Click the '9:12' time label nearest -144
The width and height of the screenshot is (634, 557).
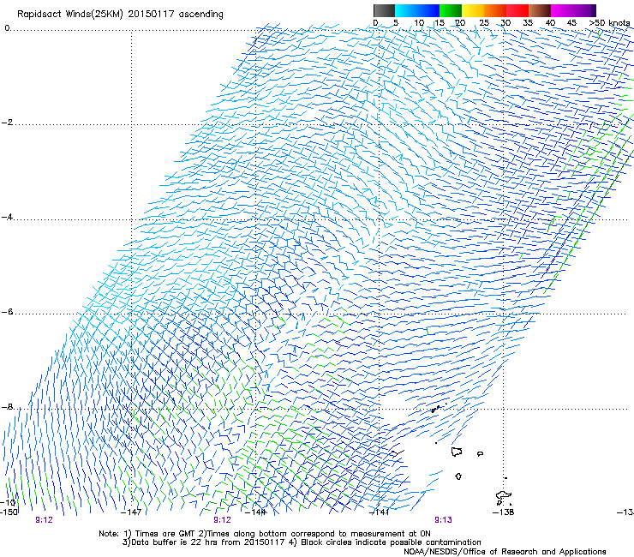223,520
